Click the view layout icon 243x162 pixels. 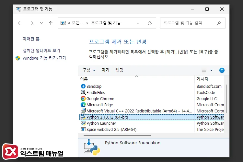pos(204,70)
